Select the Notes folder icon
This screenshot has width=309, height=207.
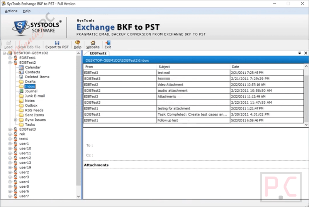click(21, 101)
